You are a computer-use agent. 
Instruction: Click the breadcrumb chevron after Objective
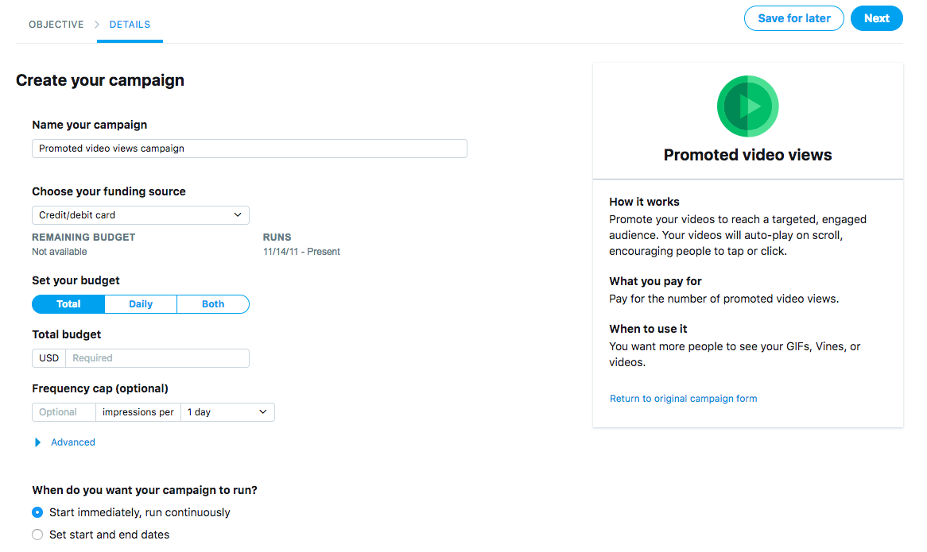click(x=96, y=25)
